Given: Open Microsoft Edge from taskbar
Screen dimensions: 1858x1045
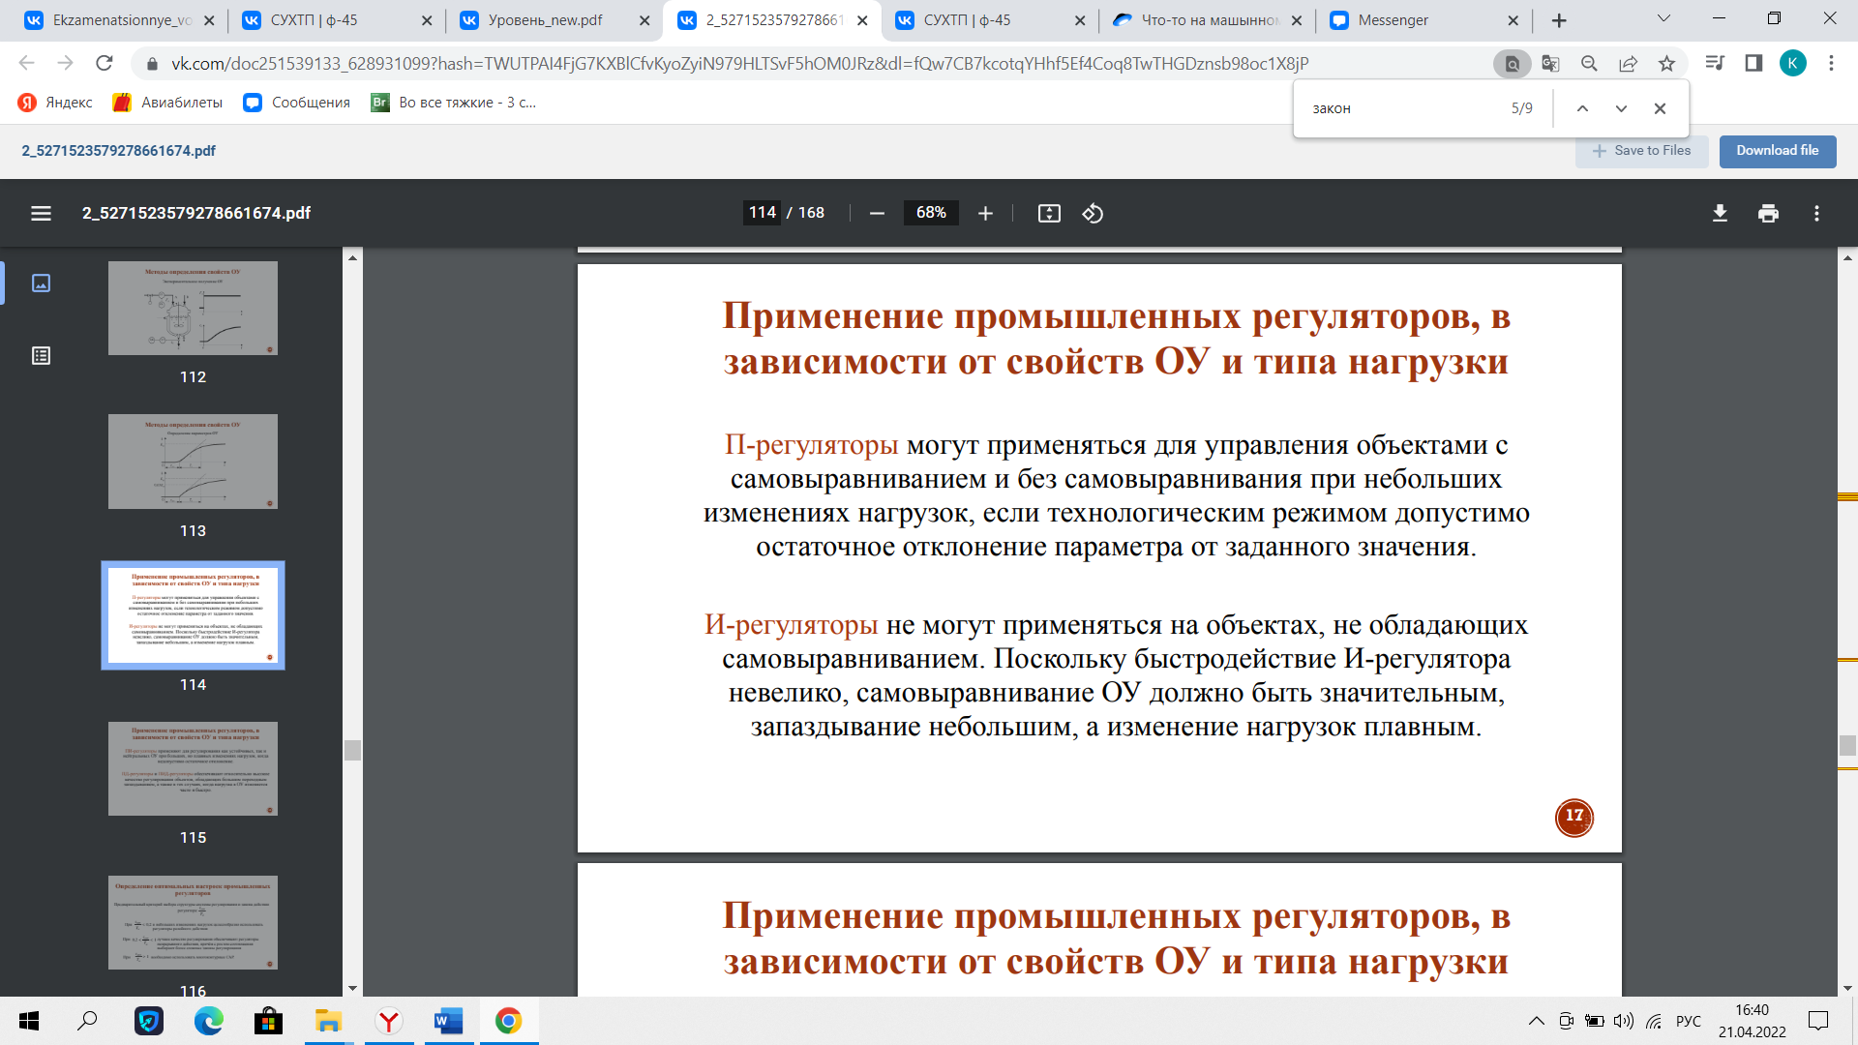Looking at the screenshot, I should 208,1021.
